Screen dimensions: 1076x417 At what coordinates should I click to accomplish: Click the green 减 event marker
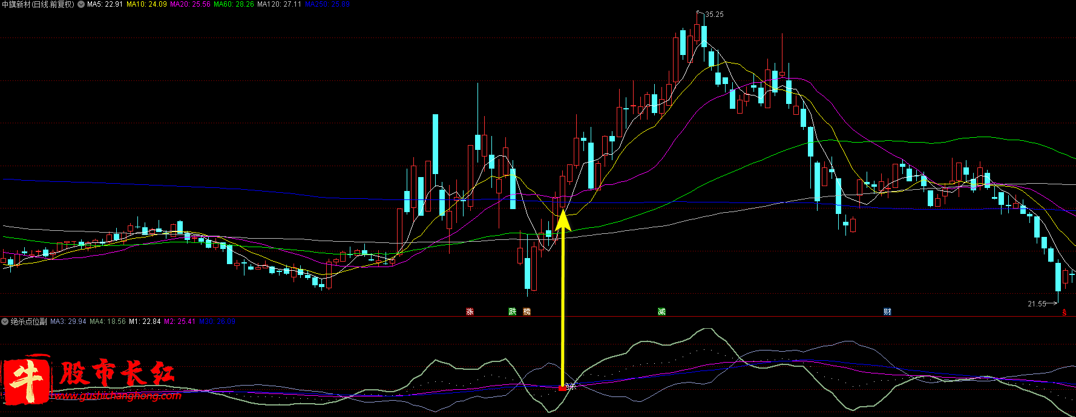click(661, 312)
